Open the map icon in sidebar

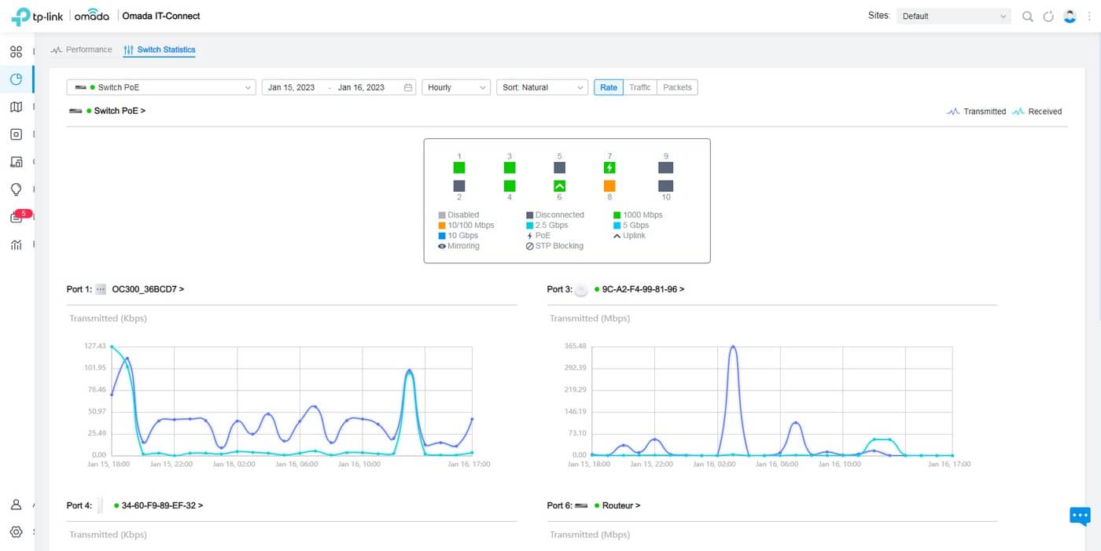tap(16, 107)
